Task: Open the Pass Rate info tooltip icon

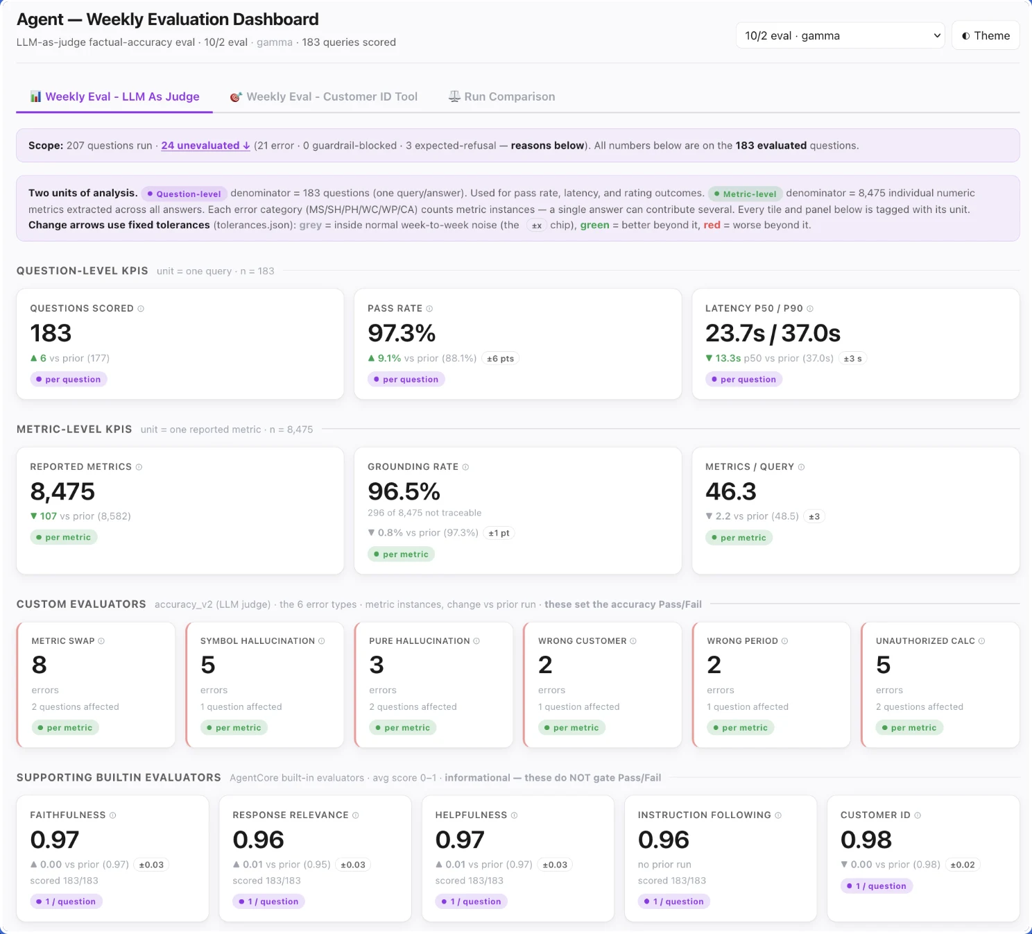Action: pos(429,309)
